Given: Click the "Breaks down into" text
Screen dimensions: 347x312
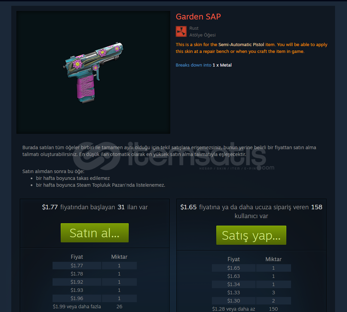Looking at the screenshot, I should click(193, 65).
